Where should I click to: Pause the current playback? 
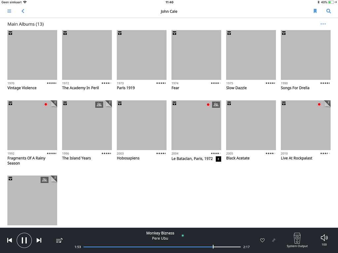coord(24,240)
